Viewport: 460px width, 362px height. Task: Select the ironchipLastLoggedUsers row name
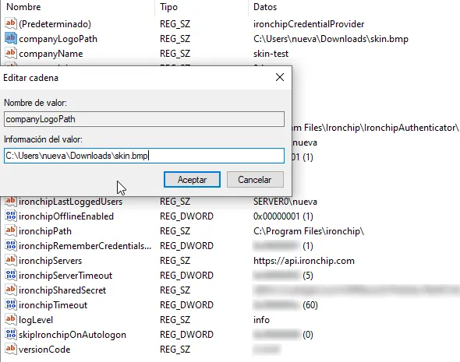tap(70, 202)
